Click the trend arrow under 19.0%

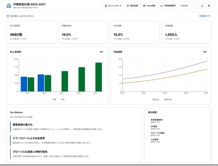point(63,39)
